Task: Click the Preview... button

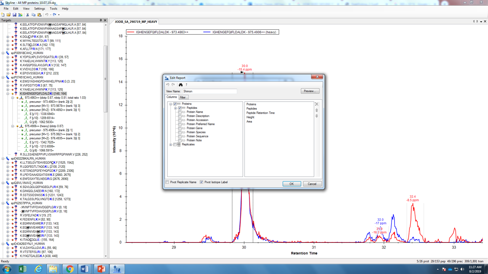Action: [x=310, y=91]
